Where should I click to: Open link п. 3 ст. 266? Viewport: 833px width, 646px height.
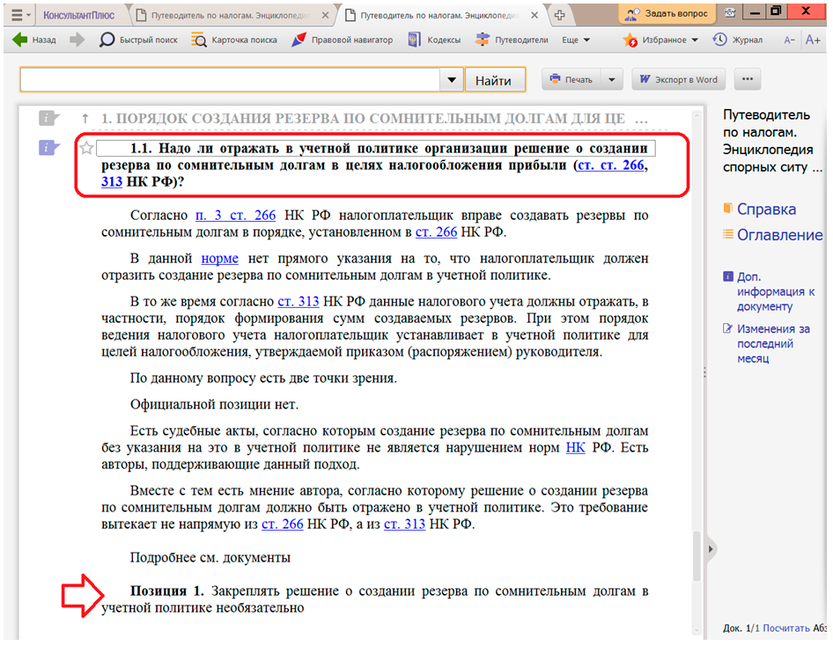(235, 215)
